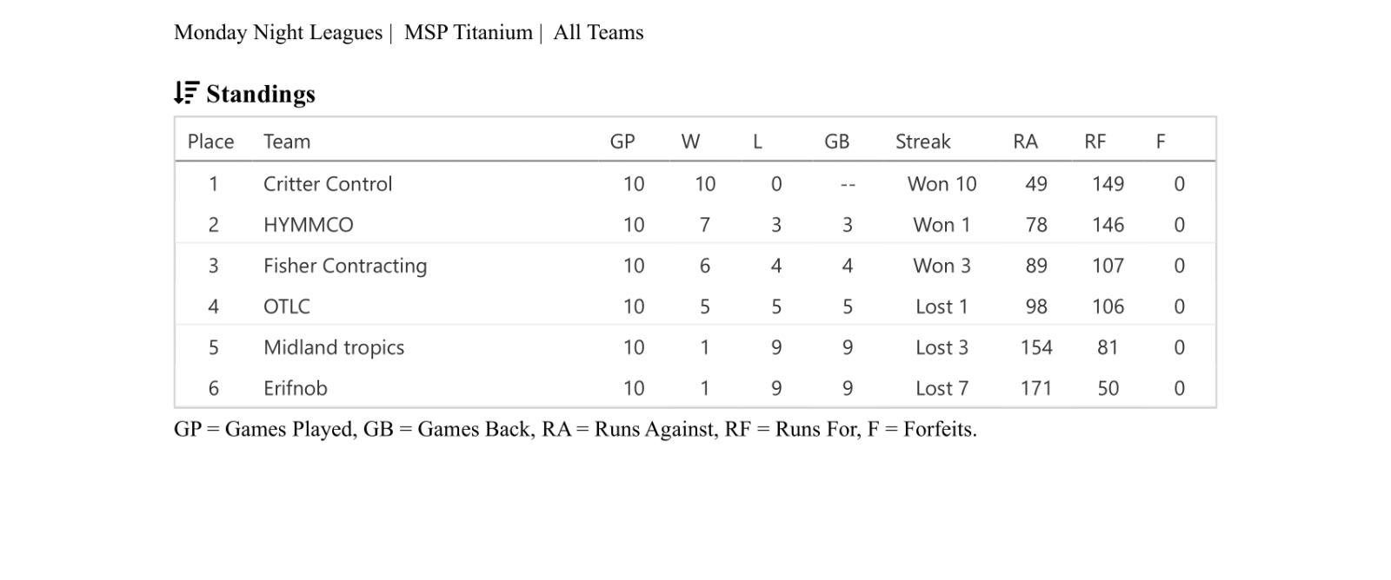Image resolution: width=1391 pixels, height=580 pixels.
Task: Click the Lost 7 streak cell
Action: [x=942, y=388]
